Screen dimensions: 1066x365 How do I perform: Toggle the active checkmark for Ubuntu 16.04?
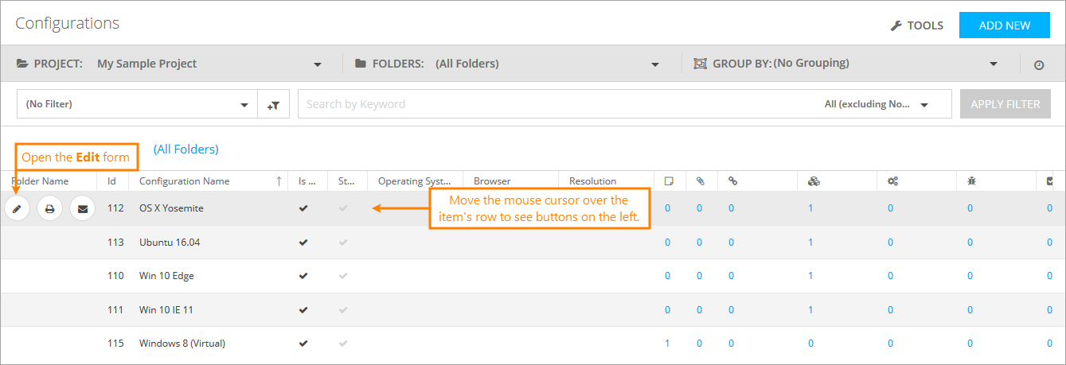303,242
